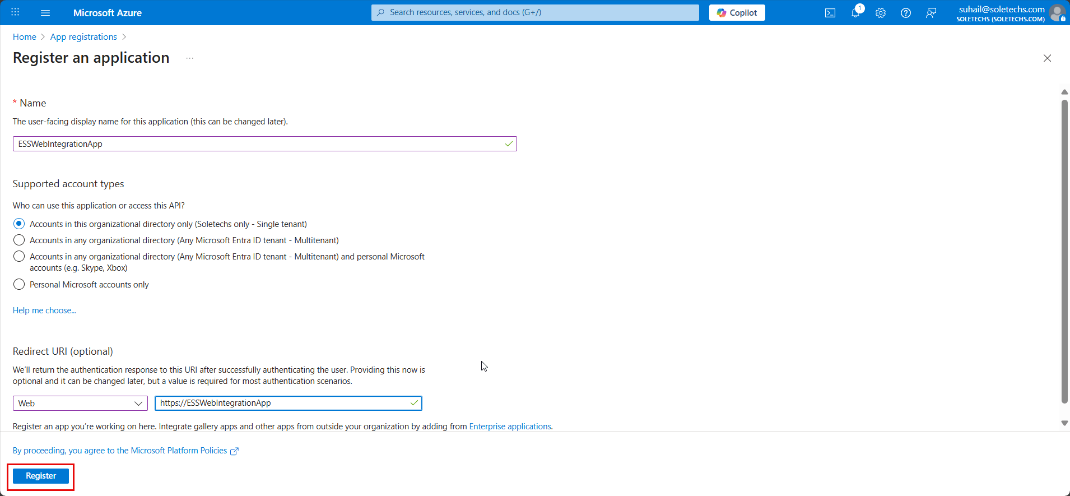Click the user account avatar
The width and height of the screenshot is (1070, 496).
pyautogui.click(x=1057, y=13)
